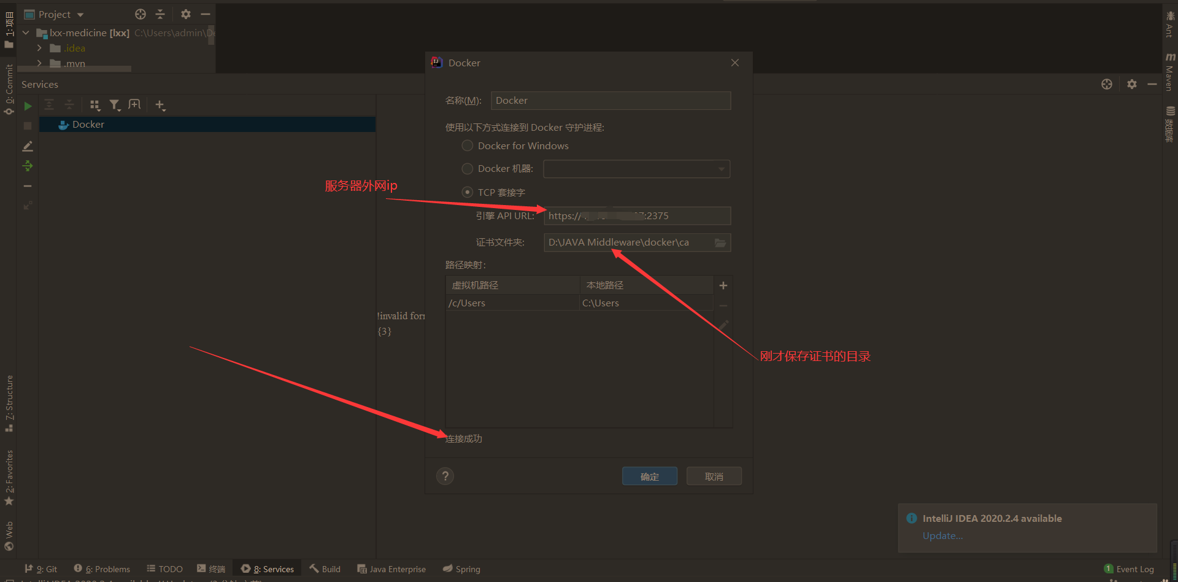The image size is (1178, 582).
Task: Expand the .mvn folder
Action: point(39,63)
